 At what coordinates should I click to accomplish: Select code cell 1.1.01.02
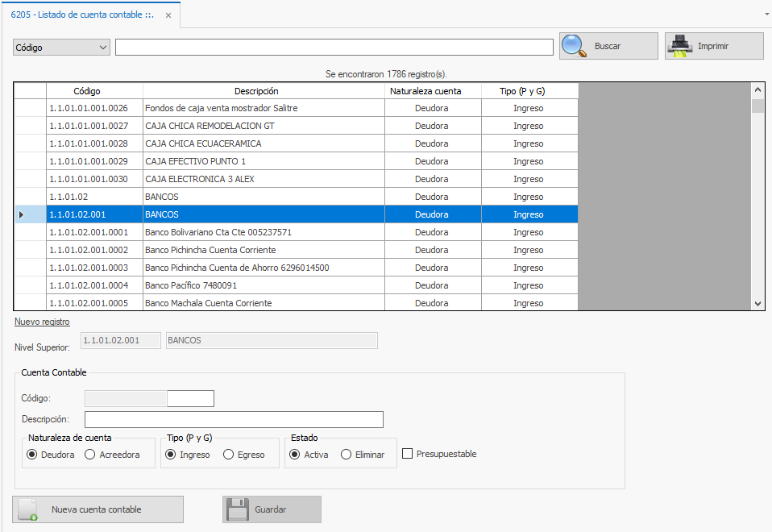point(94,197)
